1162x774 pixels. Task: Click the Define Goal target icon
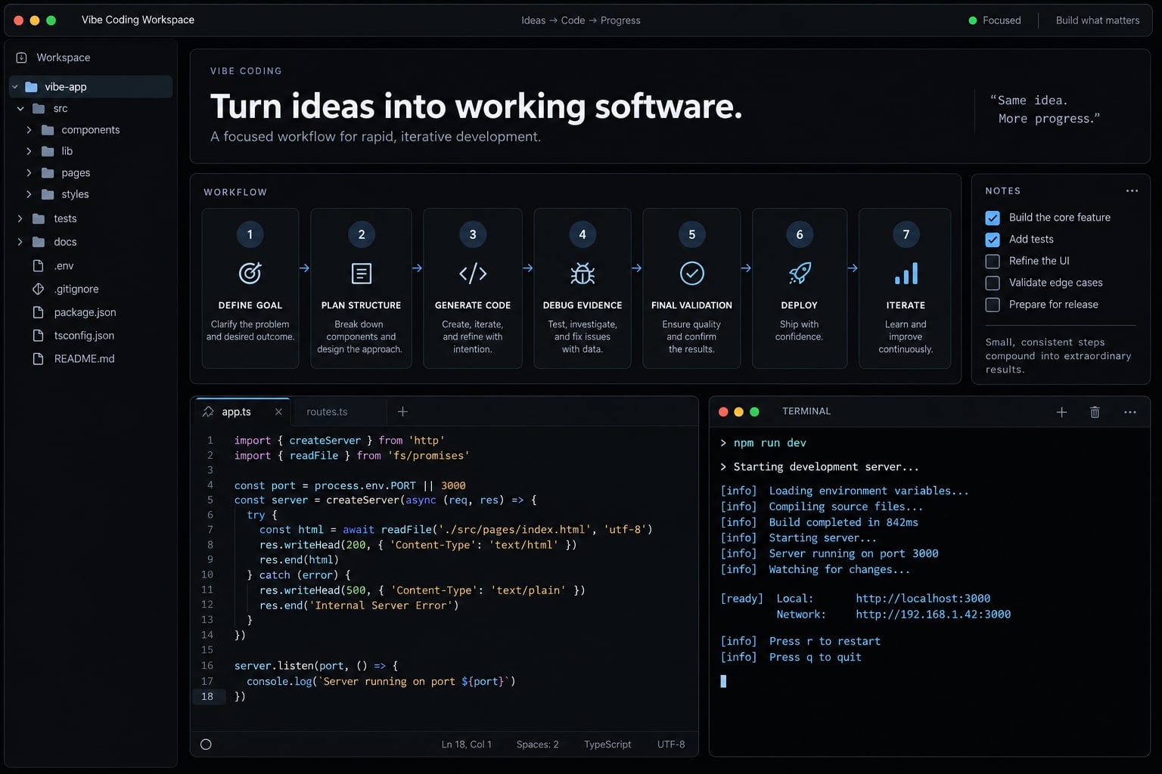[x=250, y=273]
